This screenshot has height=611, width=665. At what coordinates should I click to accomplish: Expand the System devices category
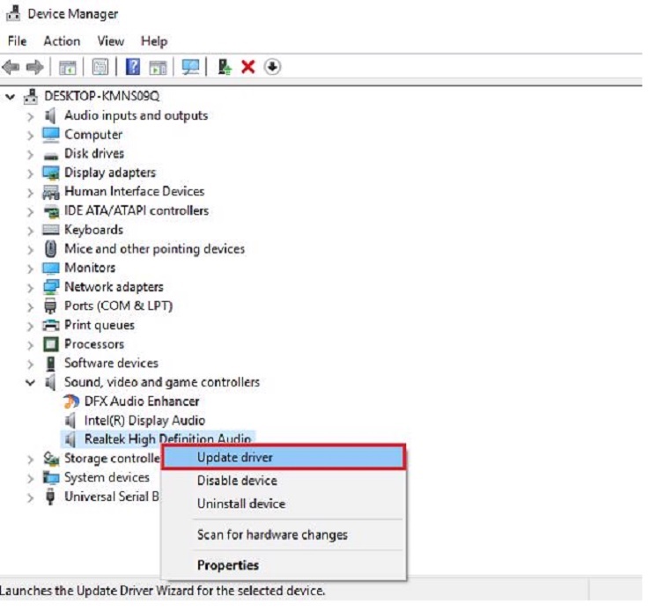30,479
